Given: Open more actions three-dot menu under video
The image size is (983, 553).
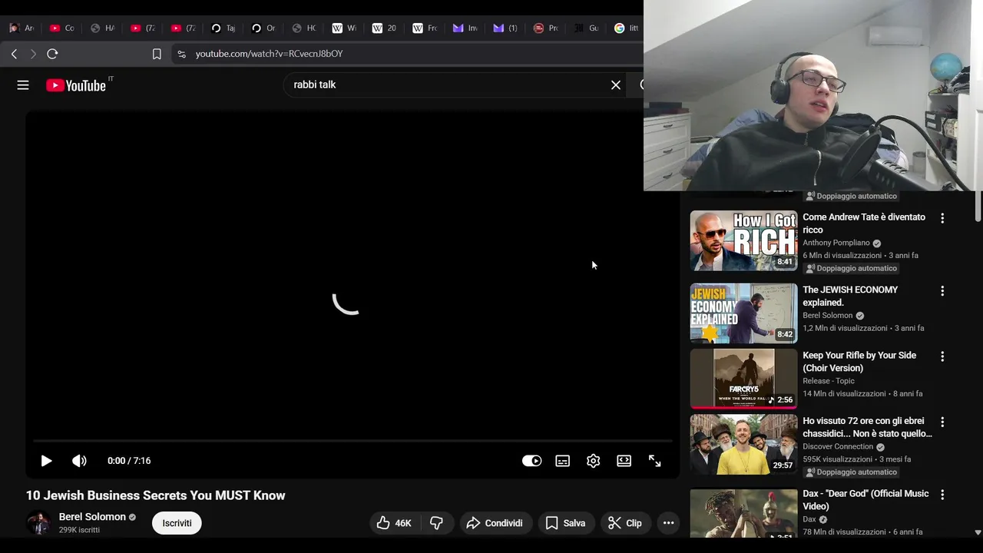Looking at the screenshot, I should click(668, 523).
